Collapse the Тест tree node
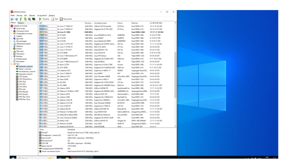This screenshot has height=168, width=291. [x=12, y=64]
